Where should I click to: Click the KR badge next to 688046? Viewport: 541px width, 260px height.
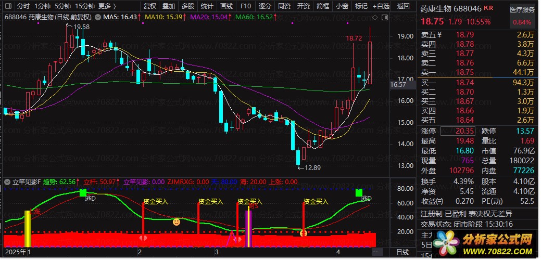pyautogui.click(x=488, y=8)
